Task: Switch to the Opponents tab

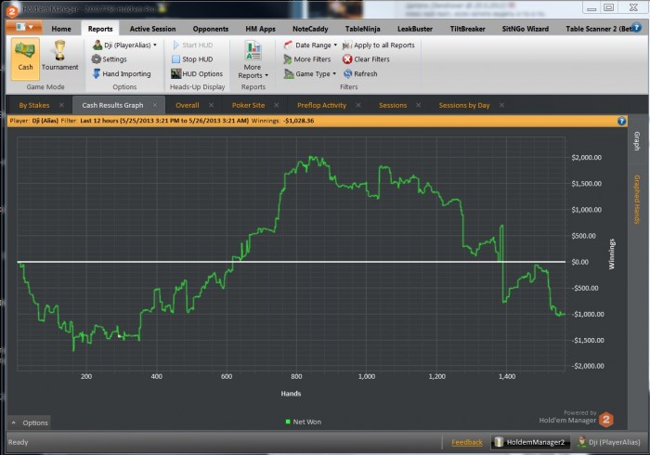Action: tap(211, 29)
